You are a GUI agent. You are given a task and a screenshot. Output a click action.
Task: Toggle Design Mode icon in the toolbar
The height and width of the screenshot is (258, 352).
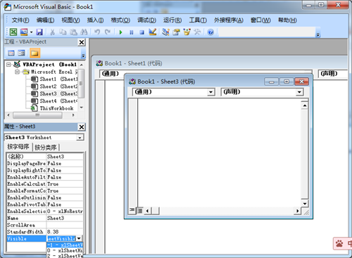point(153,32)
